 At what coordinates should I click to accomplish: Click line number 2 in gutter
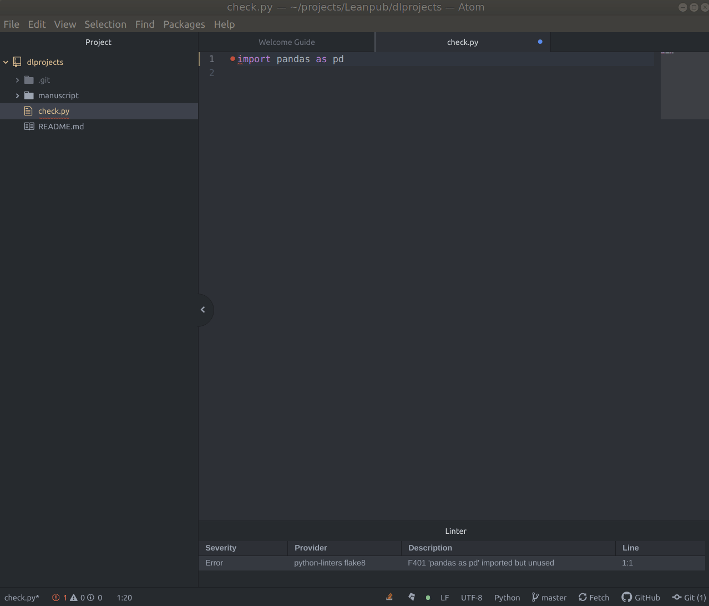212,73
